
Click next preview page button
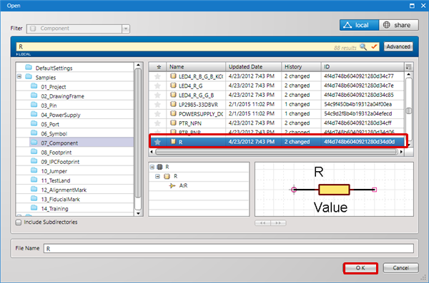pyautogui.click(x=278, y=223)
